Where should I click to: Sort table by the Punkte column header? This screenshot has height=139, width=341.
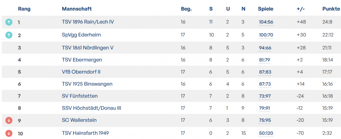[331, 9]
